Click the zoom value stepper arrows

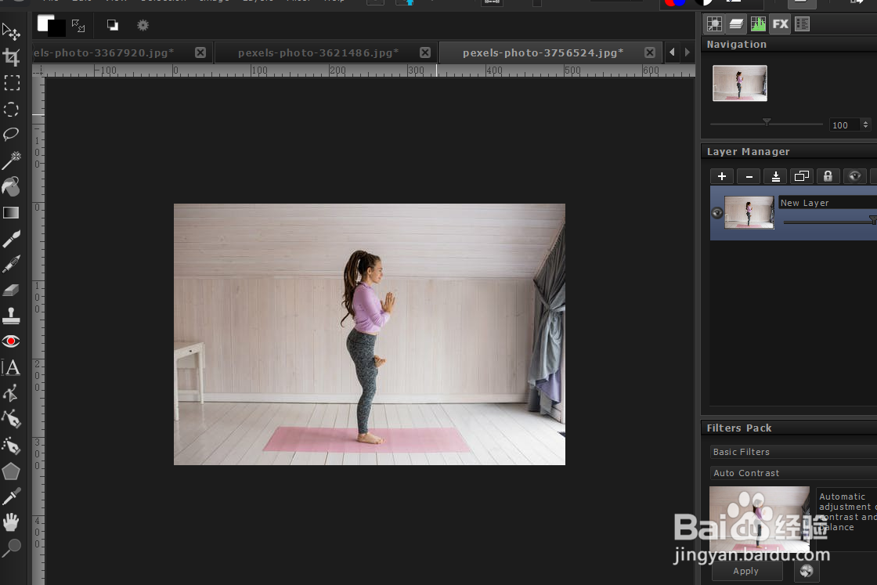[x=865, y=125]
